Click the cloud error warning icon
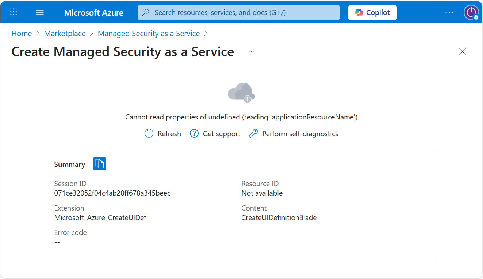 241,92
